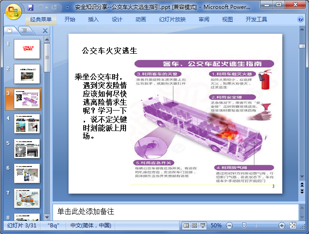Switch to Normal view icon
Image resolution: width=309 pixels, height=234 pixels.
186,226
